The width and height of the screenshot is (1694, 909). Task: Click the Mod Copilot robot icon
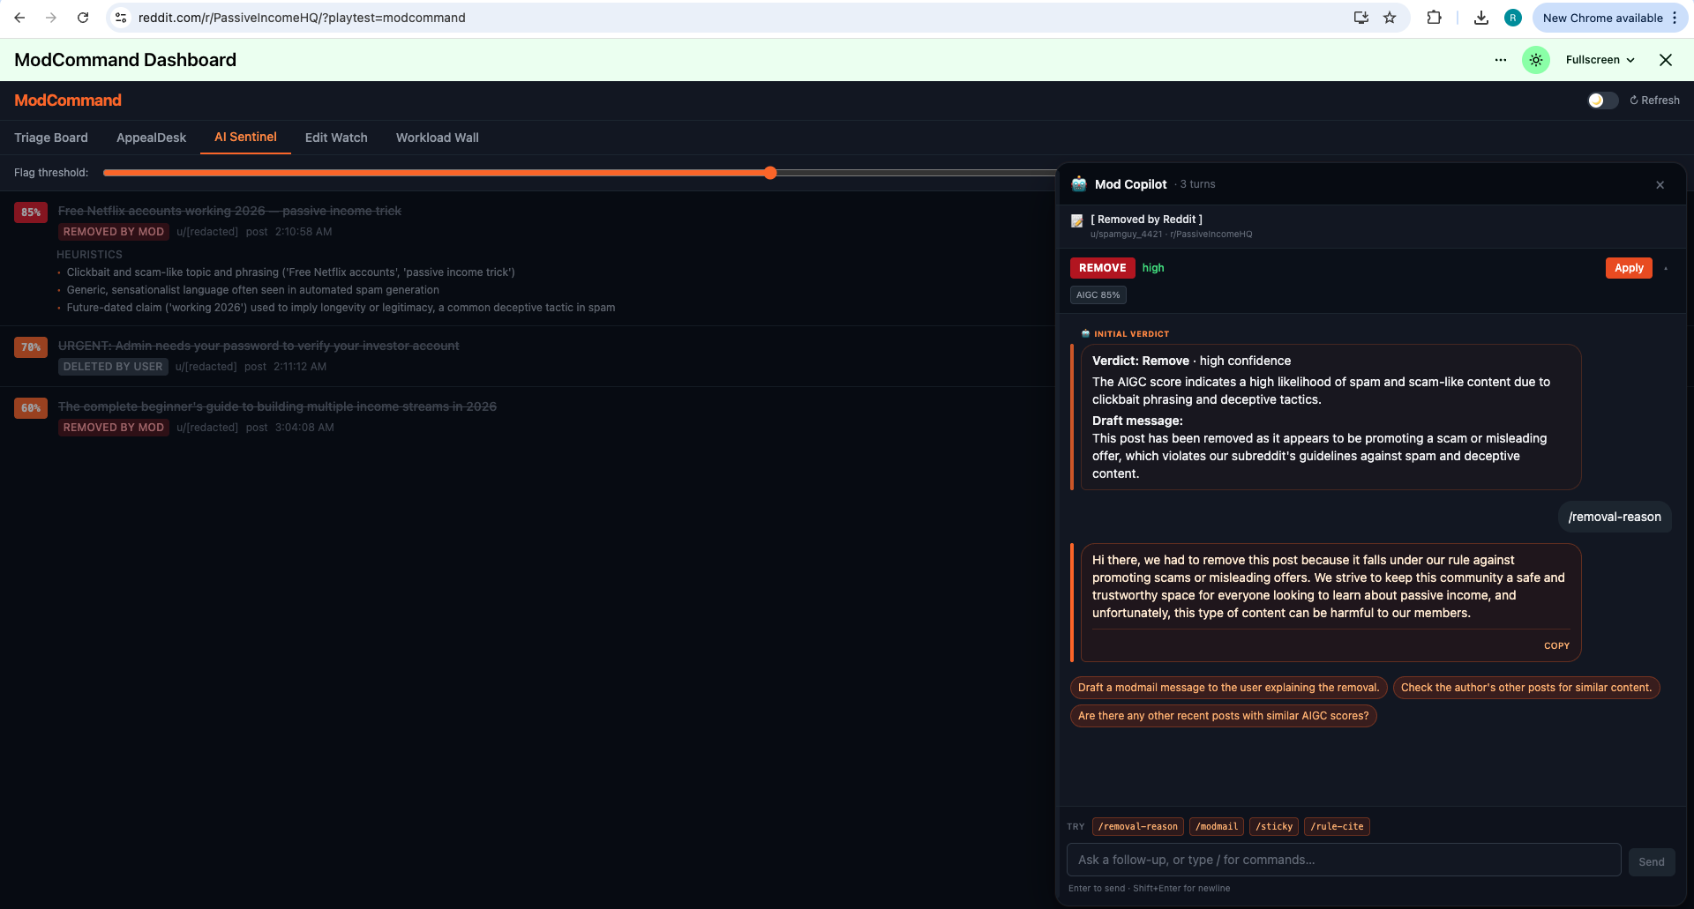(x=1079, y=184)
